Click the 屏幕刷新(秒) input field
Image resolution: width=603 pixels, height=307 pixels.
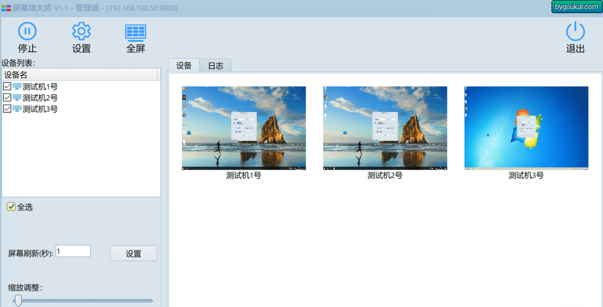tap(73, 251)
